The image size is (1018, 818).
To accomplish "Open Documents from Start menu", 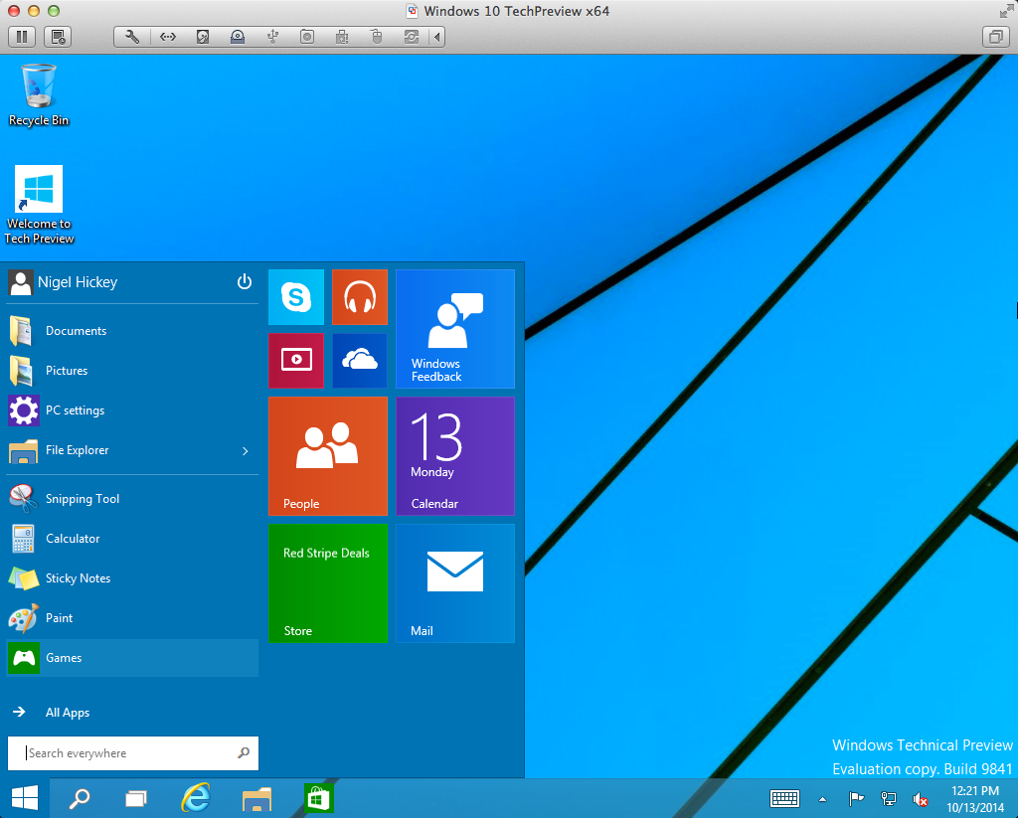I will (132, 331).
